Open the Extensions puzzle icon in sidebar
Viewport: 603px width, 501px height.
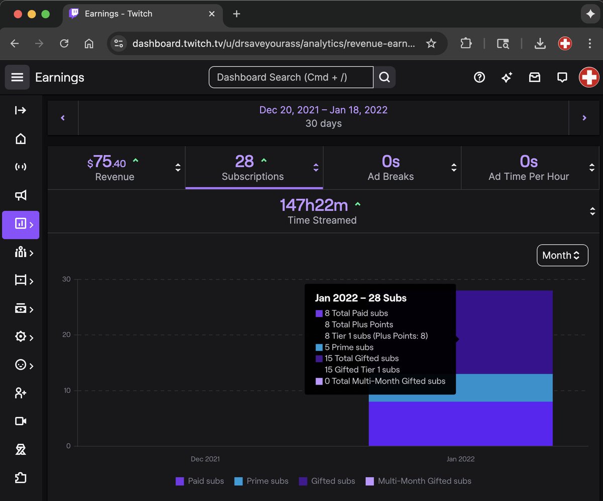coord(21,477)
